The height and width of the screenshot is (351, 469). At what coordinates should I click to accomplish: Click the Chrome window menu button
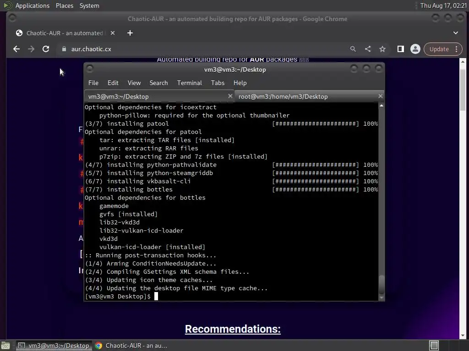coord(12,18)
